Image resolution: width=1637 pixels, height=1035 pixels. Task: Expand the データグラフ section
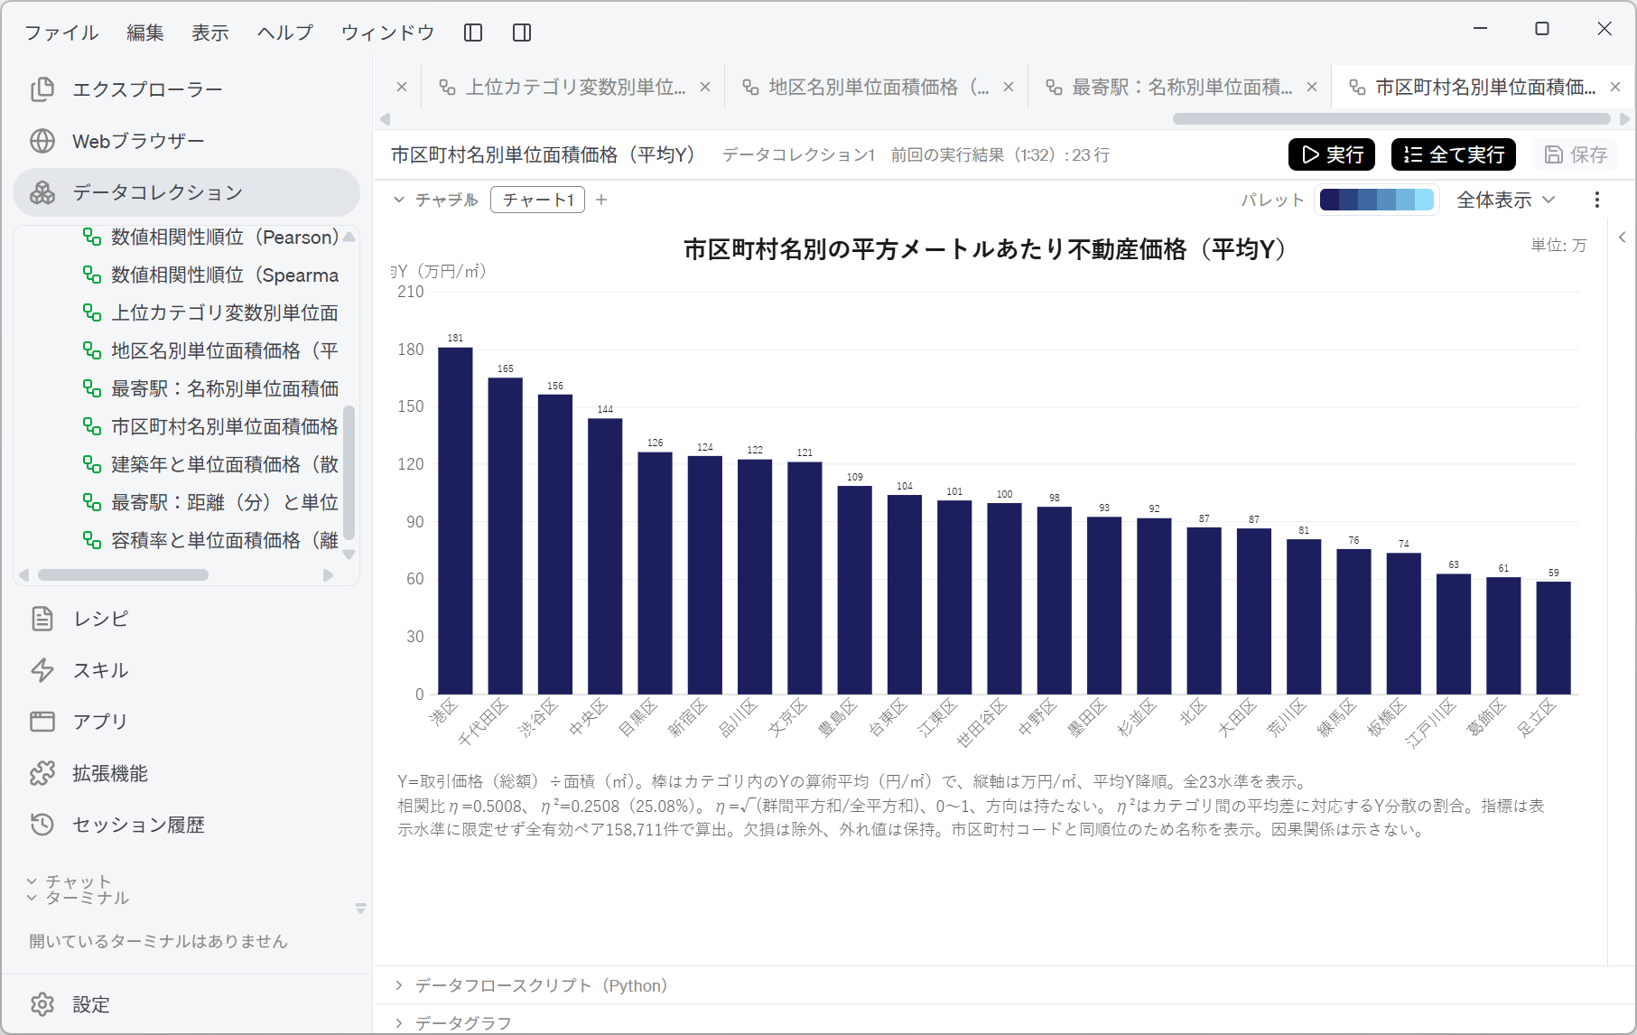tap(452, 1022)
